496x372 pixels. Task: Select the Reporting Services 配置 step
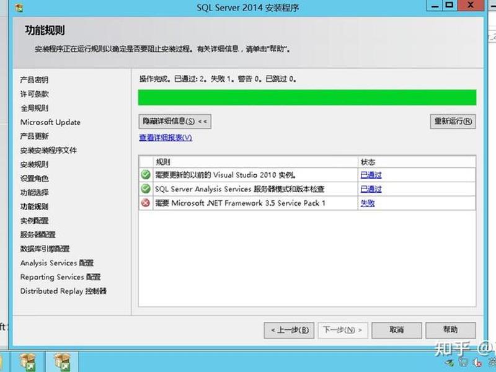60,277
